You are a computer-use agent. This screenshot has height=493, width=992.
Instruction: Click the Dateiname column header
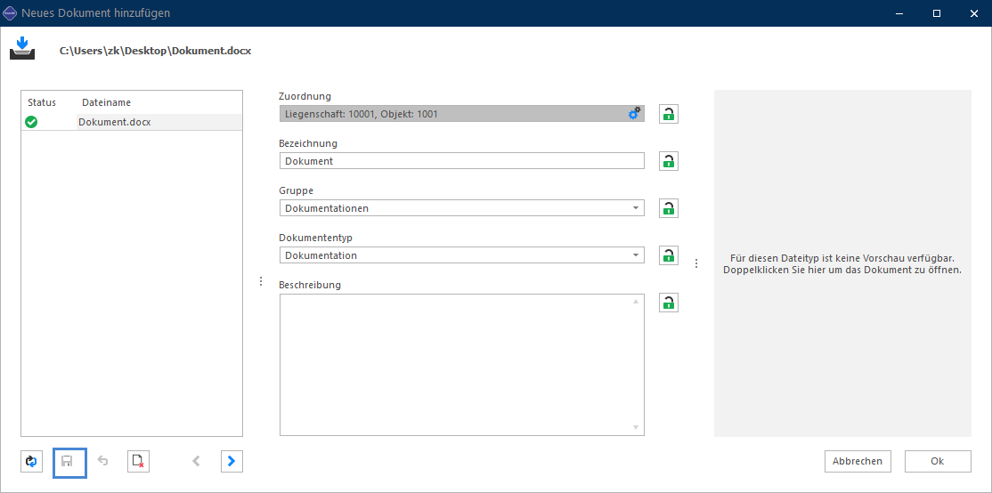pyautogui.click(x=106, y=102)
